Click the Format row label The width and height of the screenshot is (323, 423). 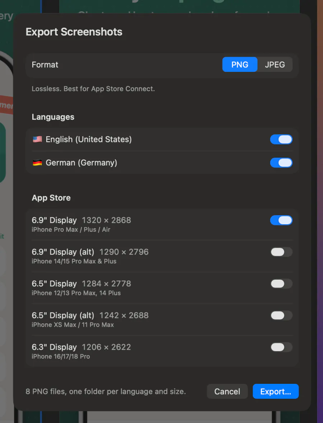click(x=45, y=65)
